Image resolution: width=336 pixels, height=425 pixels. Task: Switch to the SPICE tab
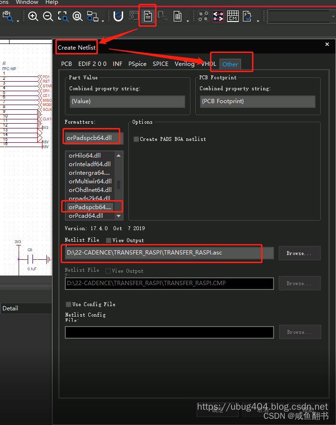160,64
